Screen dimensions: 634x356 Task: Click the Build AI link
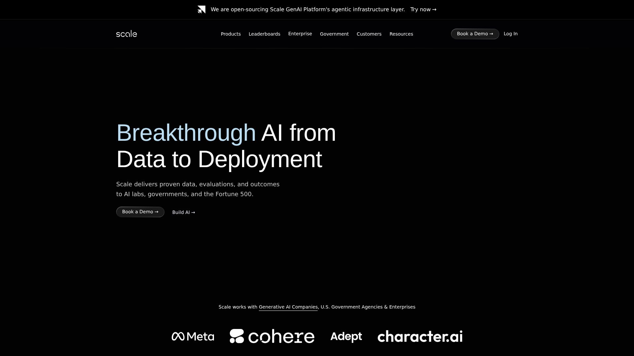click(x=184, y=212)
